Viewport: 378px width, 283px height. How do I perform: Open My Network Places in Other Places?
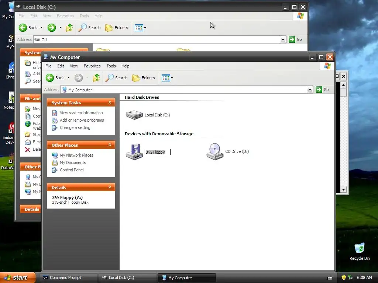76,155
